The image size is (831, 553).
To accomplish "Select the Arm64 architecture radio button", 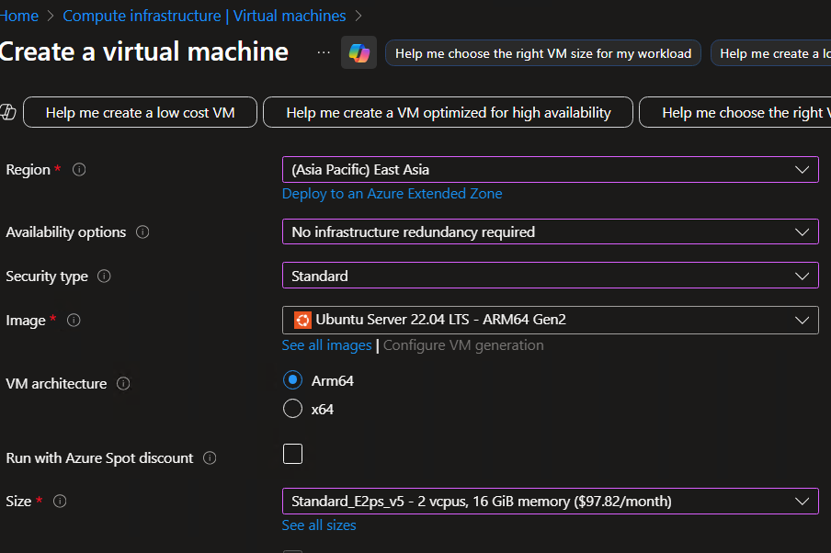I will [292, 379].
